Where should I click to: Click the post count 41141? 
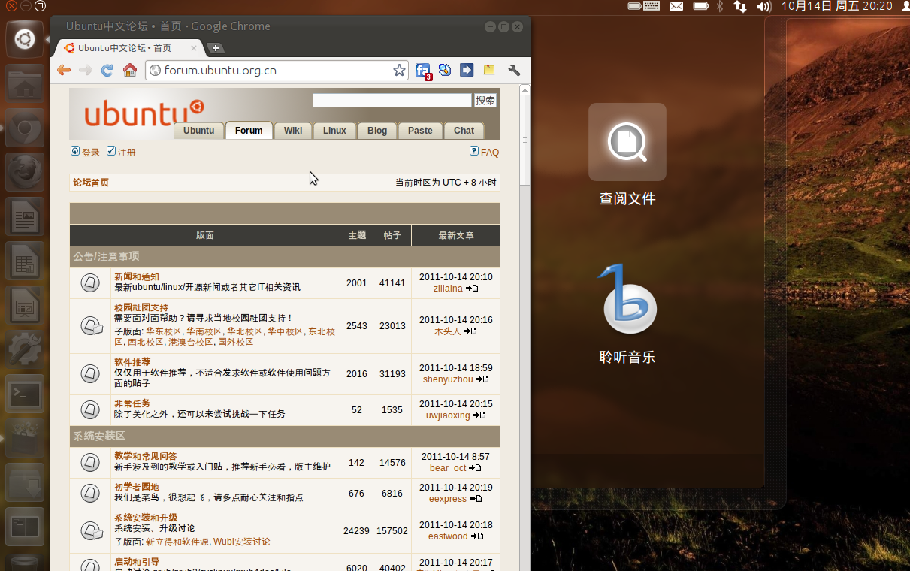pos(392,283)
